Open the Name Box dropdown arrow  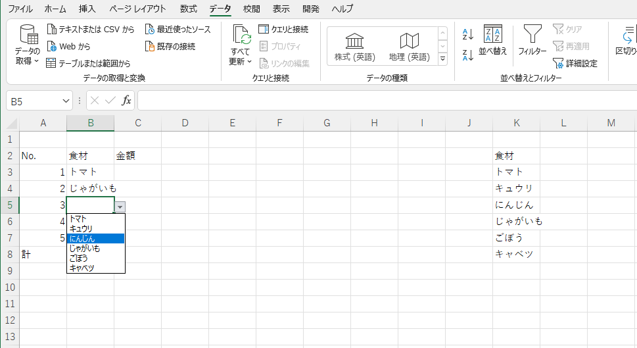(66, 101)
